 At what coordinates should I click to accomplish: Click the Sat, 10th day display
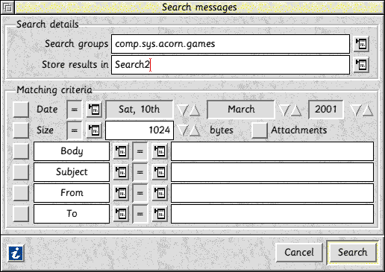point(140,110)
